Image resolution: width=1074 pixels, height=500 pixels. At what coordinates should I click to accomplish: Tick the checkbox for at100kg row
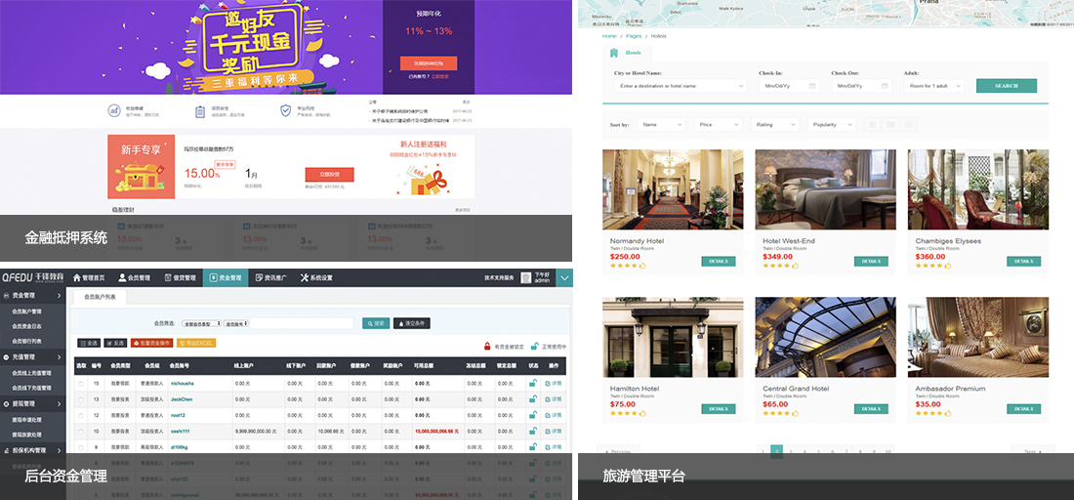(81, 447)
